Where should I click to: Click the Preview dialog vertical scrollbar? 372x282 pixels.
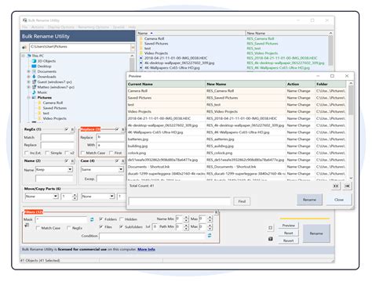[x=351, y=131]
